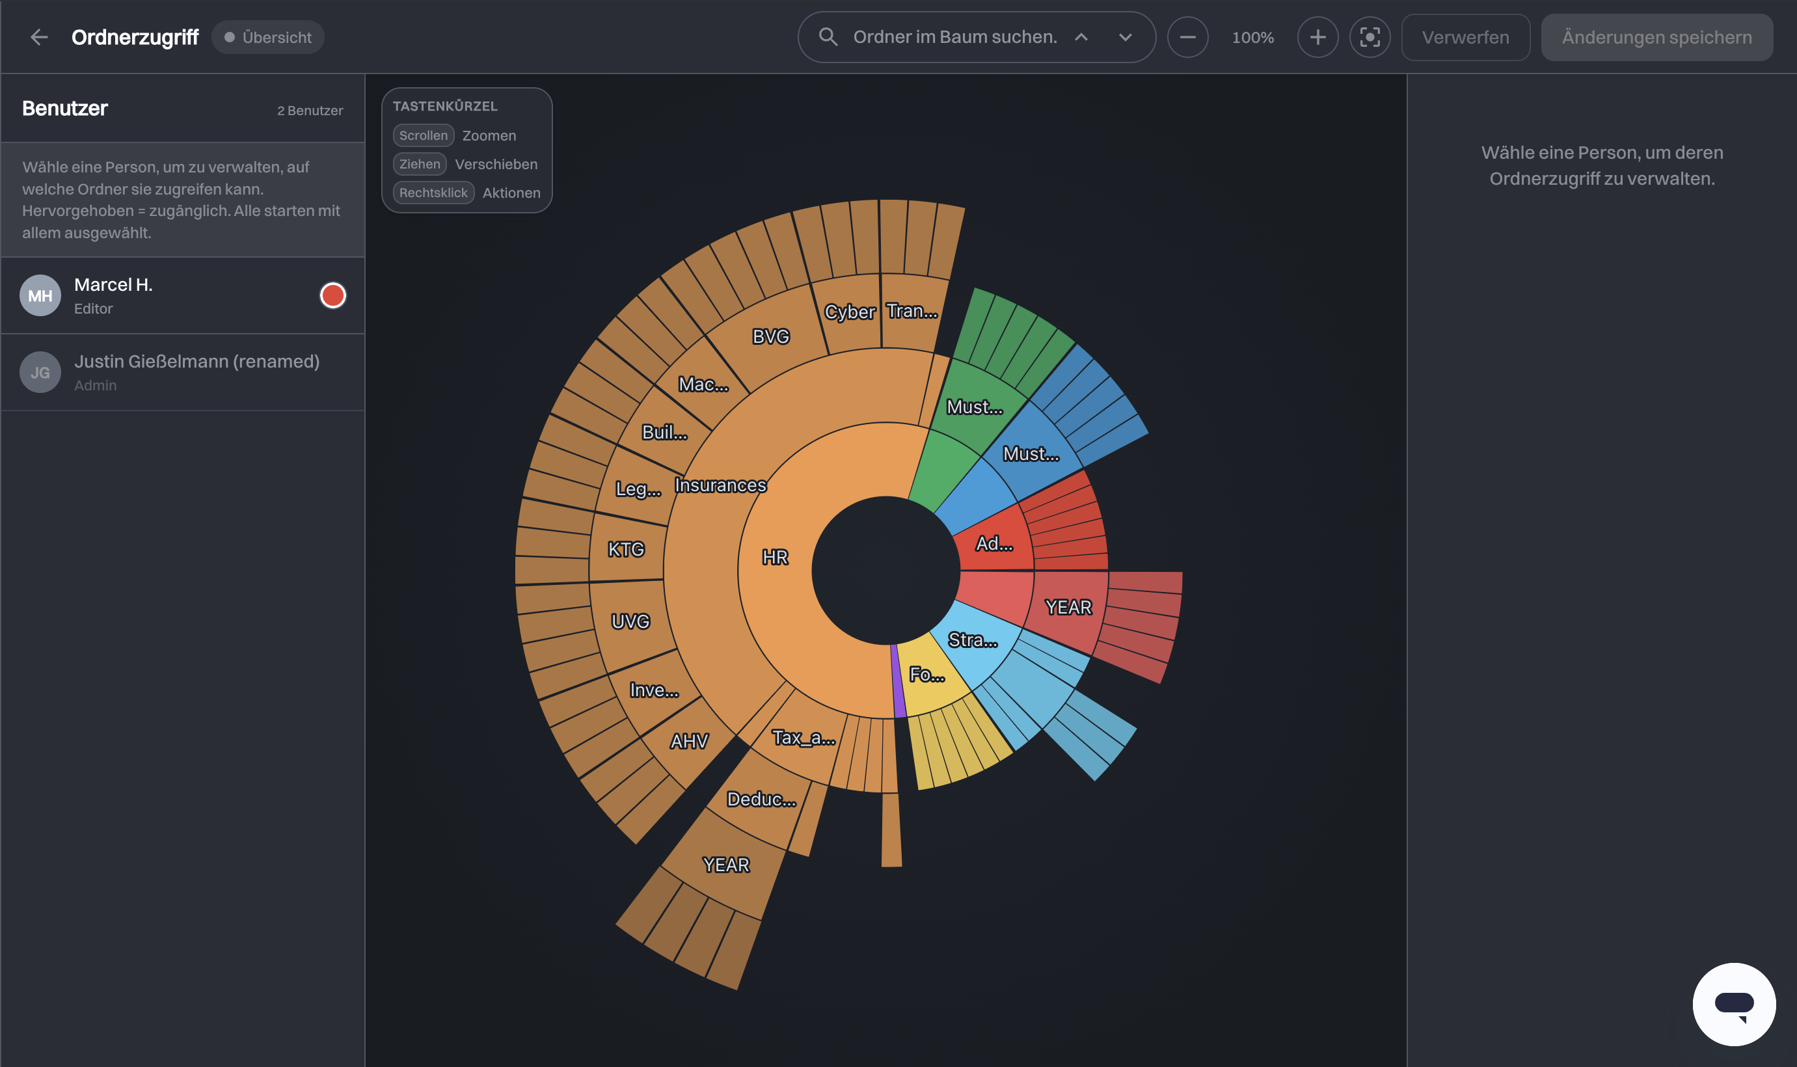Click Verwerfen to discard changes
1797x1067 pixels.
pyautogui.click(x=1465, y=36)
